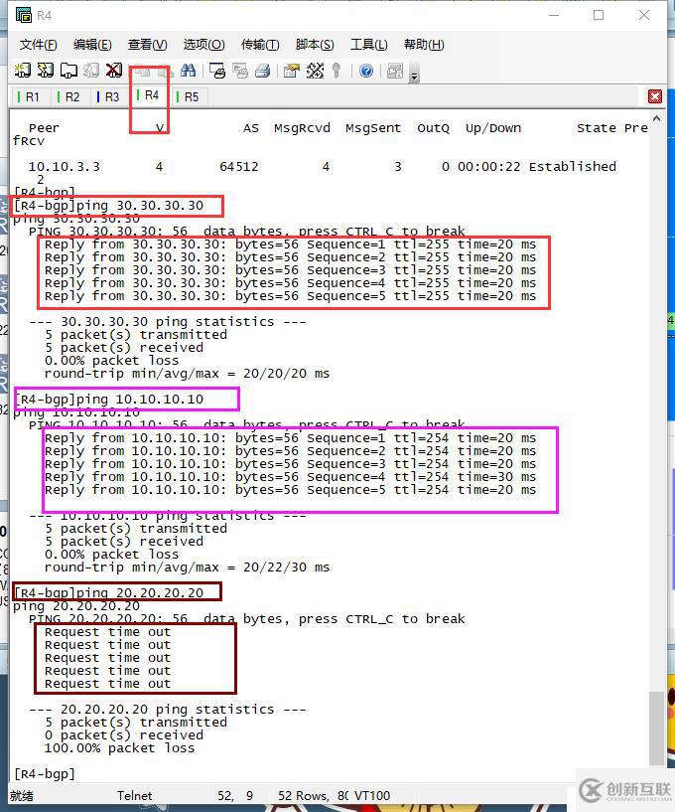Viewport: 675px width, 812px height.
Task: Click the 'MsgRcvd' column header
Action: [x=302, y=128]
